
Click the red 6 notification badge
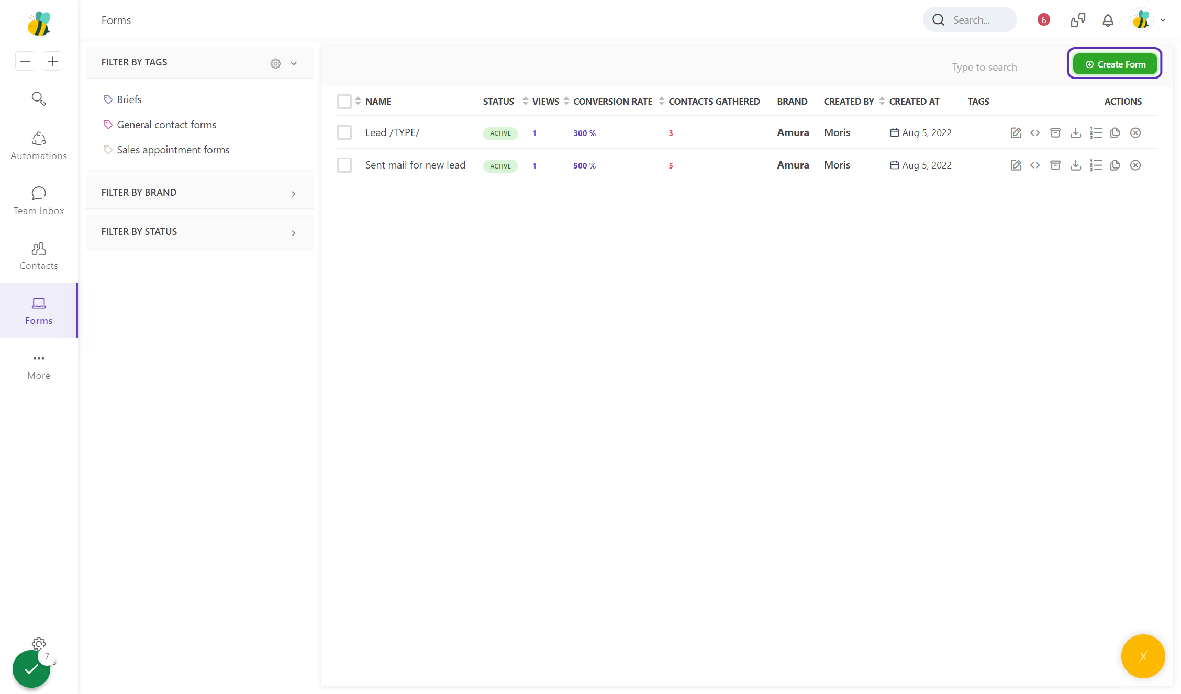click(1044, 20)
